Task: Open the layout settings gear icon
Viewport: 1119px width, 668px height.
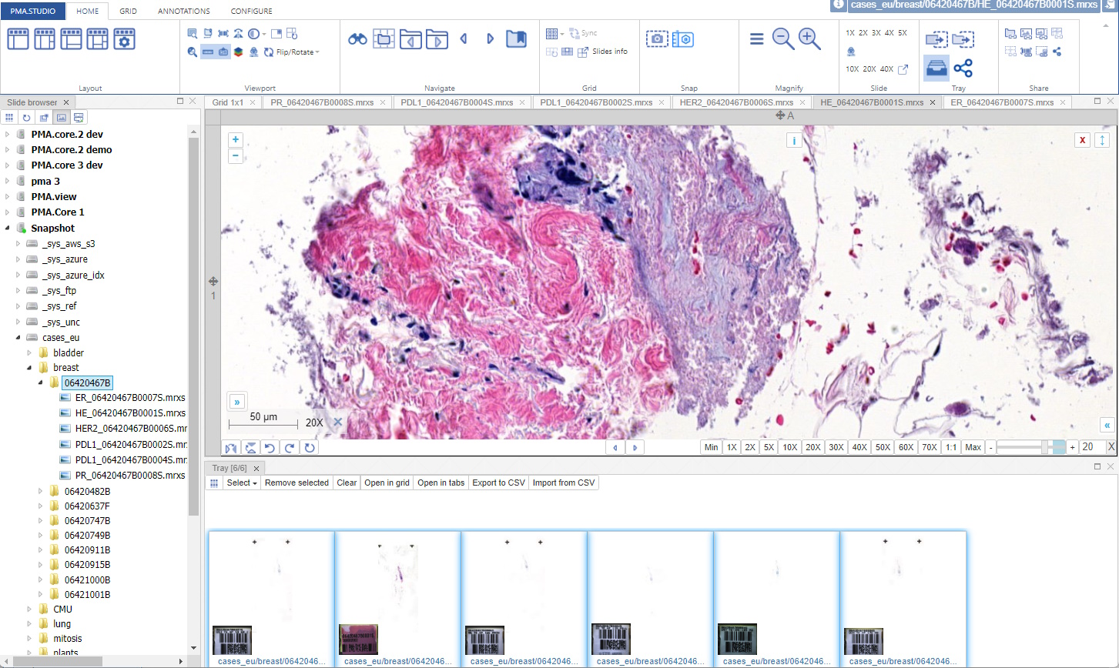Action: click(x=125, y=38)
